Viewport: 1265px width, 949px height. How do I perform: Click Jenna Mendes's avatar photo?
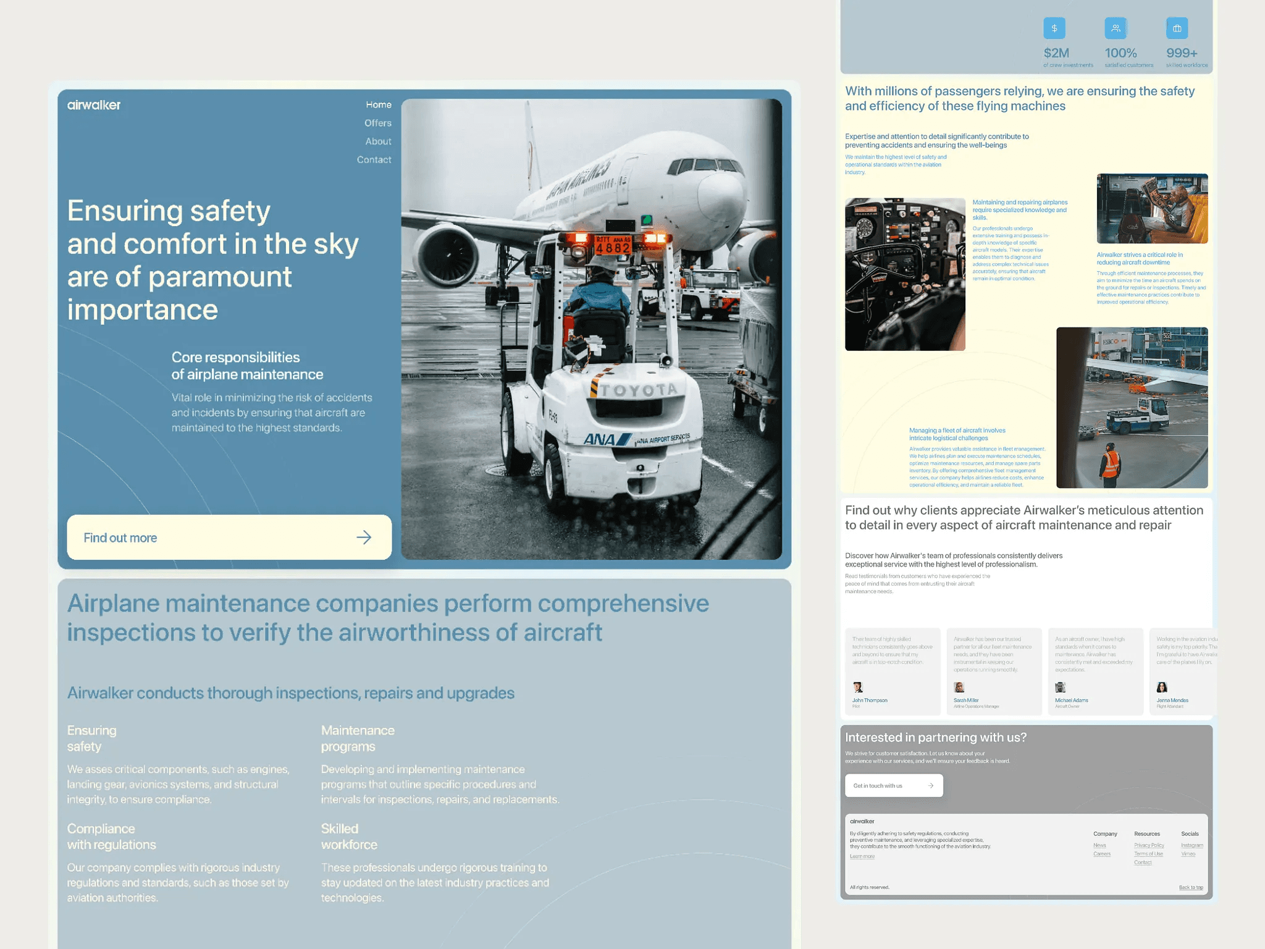(x=1162, y=687)
